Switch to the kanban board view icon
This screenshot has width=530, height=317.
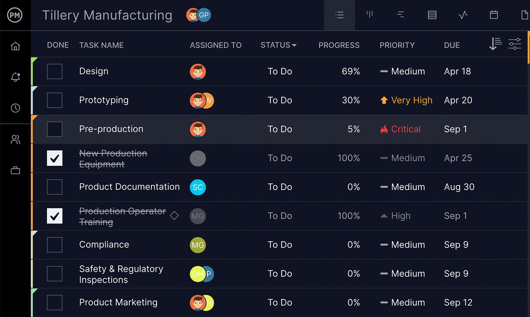pyautogui.click(x=369, y=15)
